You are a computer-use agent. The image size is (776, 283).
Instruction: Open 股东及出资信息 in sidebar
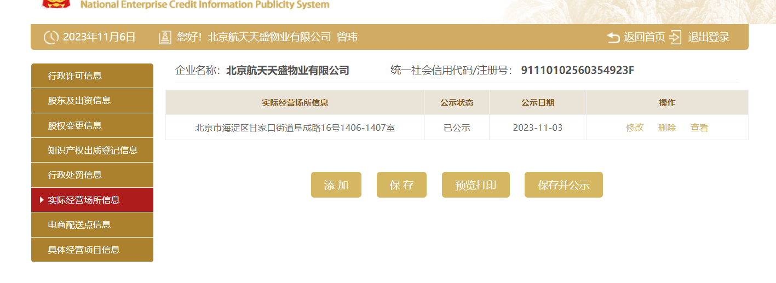tap(92, 100)
